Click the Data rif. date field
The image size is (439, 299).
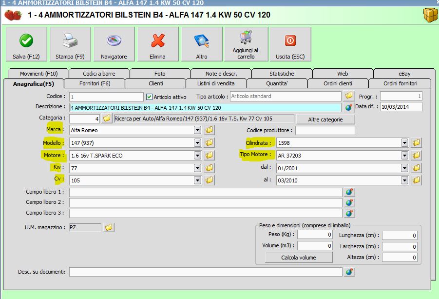tap(401, 107)
